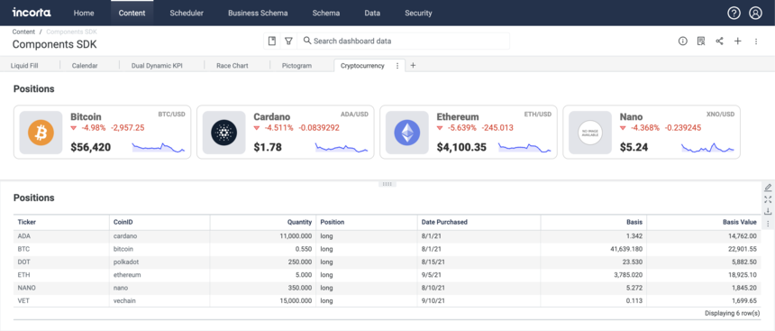The height and width of the screenshot is (331, 775).
Task: Open the filter funnel icon
Action: pyautogui.click(x=288, y=41)
